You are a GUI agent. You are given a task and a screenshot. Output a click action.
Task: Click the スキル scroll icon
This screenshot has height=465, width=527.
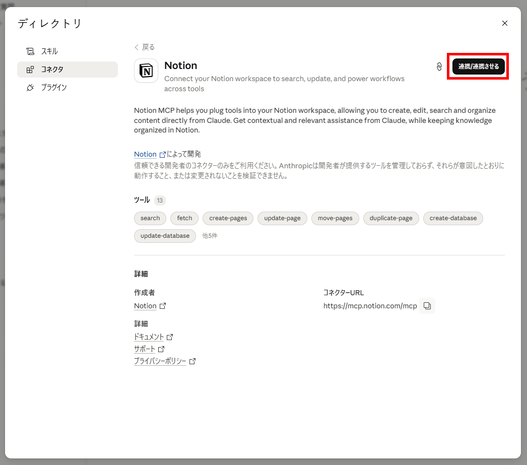point(30,51)
